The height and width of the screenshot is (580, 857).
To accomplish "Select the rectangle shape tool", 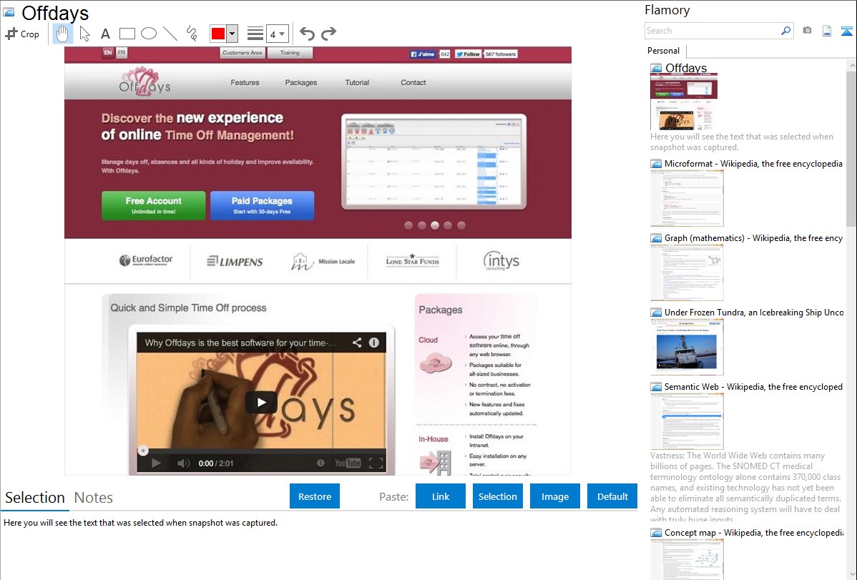I will tap(127, 34).
